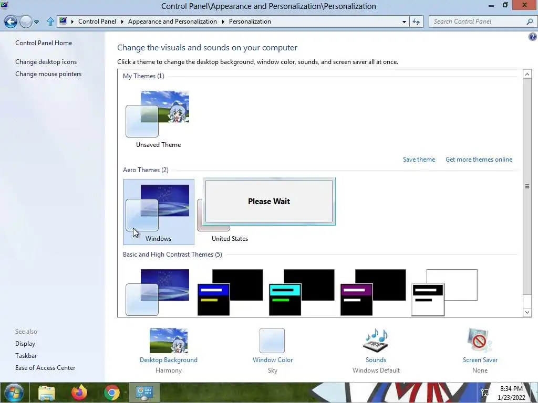Click the search magnifier icon

pyautogui.click(x=530, y=22)
